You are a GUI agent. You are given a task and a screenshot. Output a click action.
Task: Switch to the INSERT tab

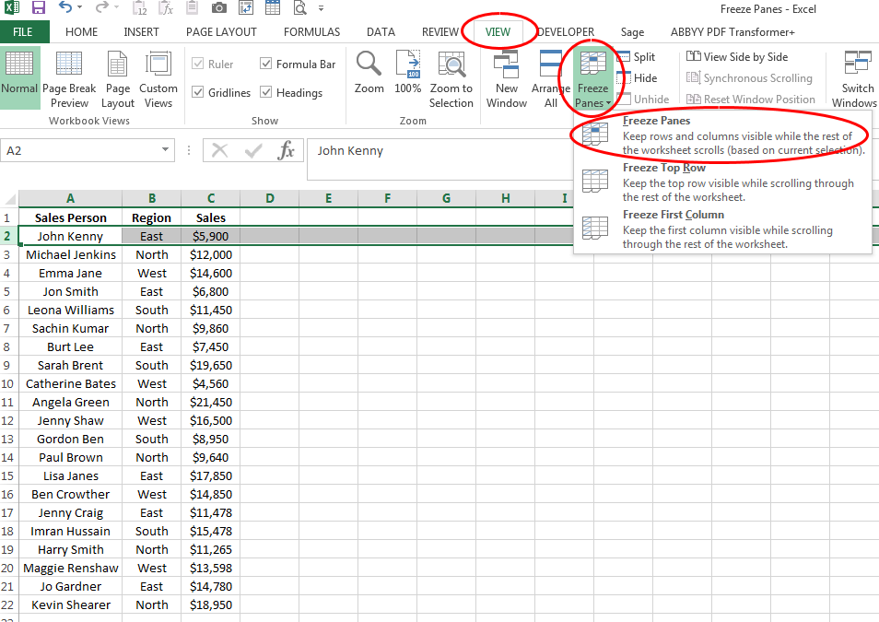pos(141,32)
